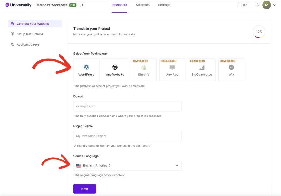The image size is (281, 196).
Task: Click the 10% progress circle
Action: click(x=259, y=32)
